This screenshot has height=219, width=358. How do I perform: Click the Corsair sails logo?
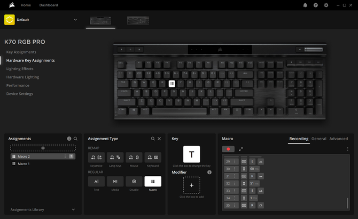coord(12,5)
